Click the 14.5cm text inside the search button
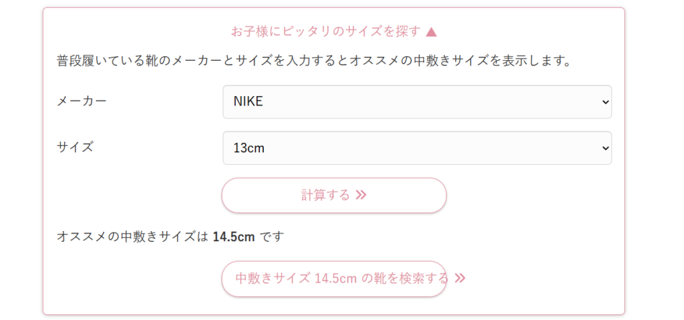The height and width of the screenshot is (320, 684). [335, 279]
